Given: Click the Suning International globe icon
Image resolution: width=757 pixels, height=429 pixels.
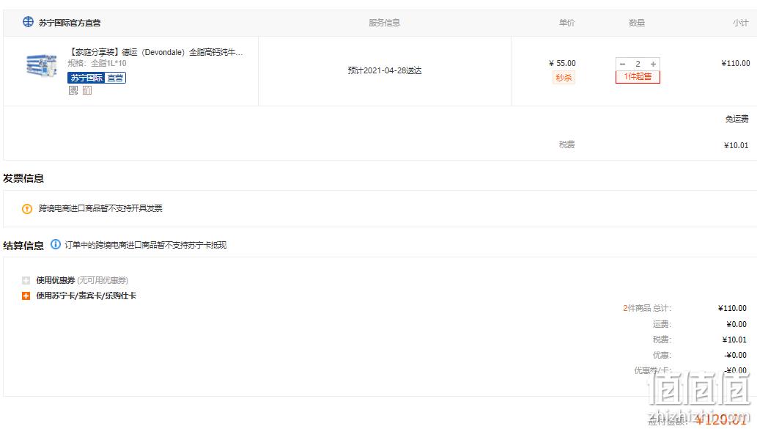Looking at the screenshot, I should coord(28,22).
